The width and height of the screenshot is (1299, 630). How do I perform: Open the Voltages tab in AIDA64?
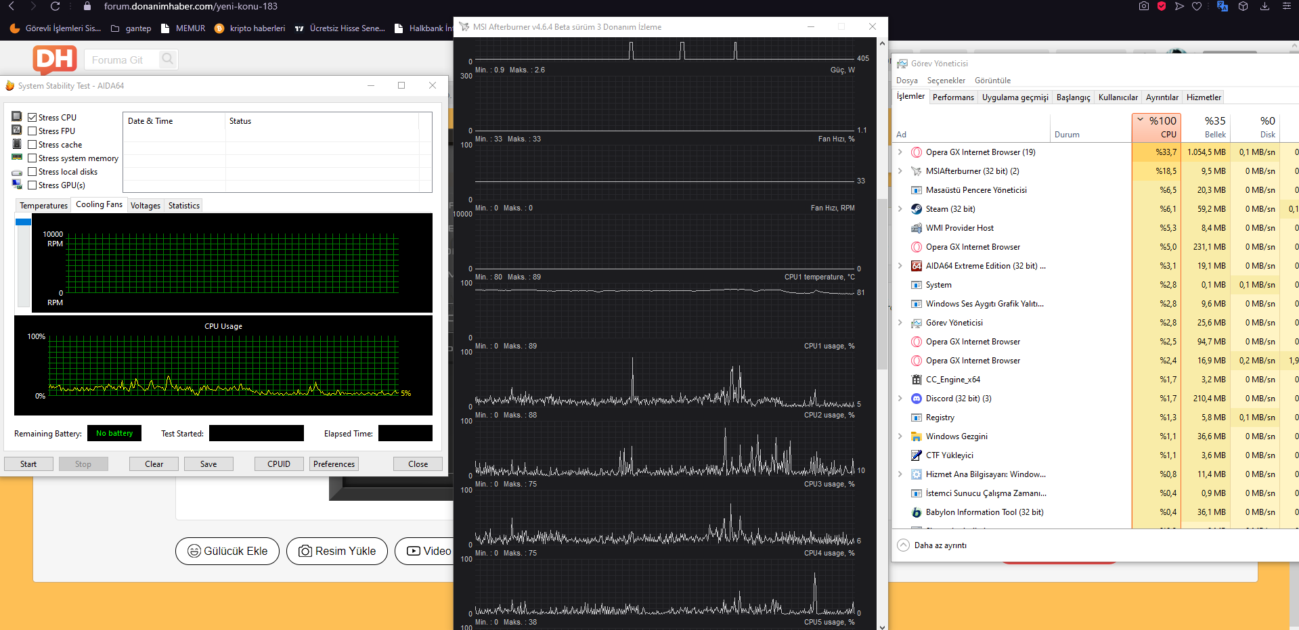(145, 206)
